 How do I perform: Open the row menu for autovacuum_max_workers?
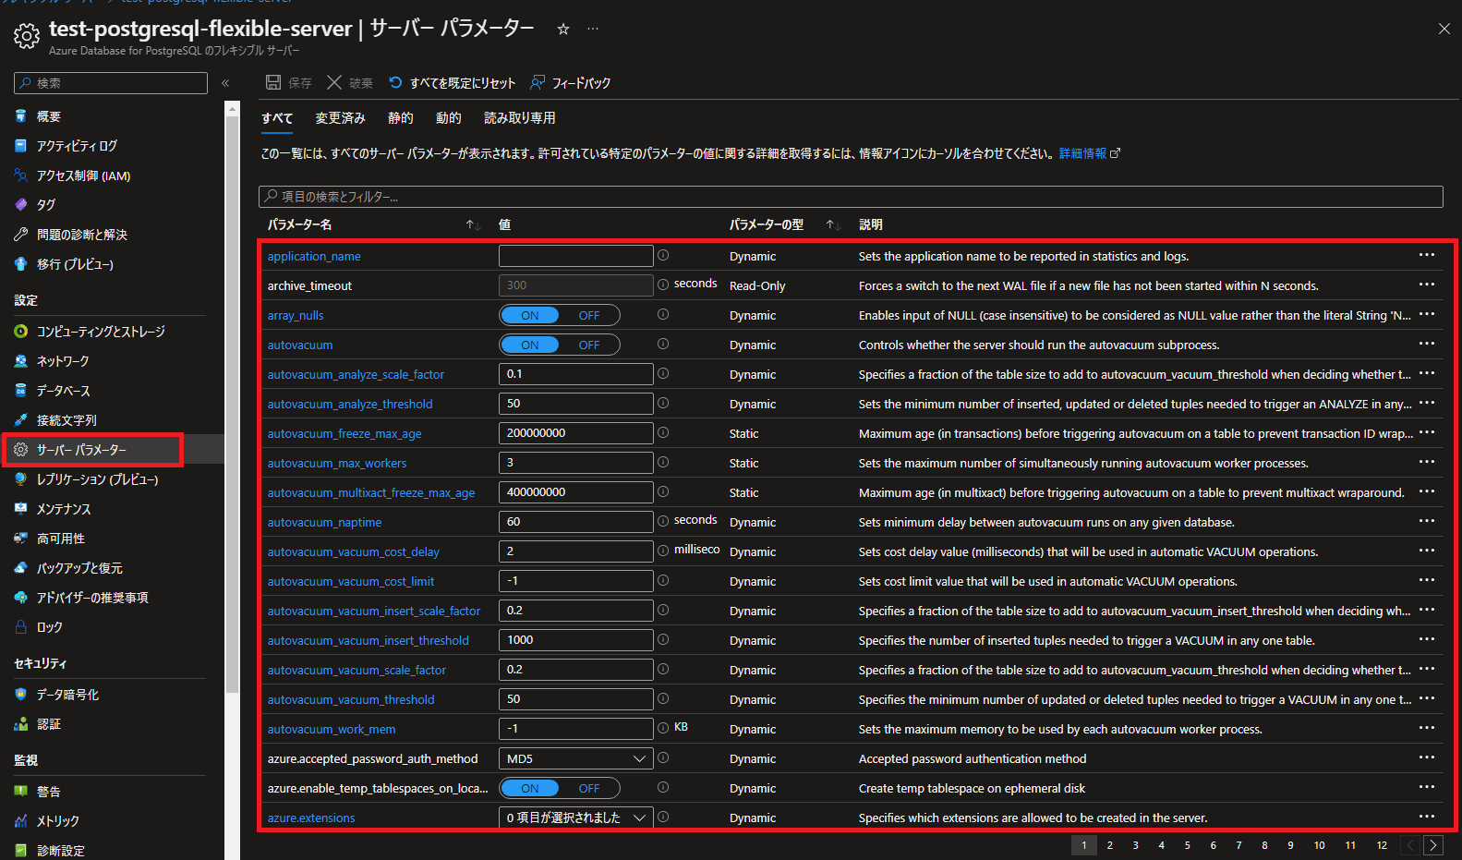coord(1427,462)
